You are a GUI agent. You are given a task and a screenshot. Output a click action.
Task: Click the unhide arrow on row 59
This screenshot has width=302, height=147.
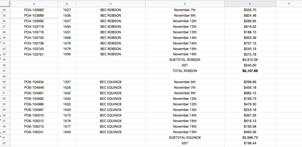pos(1,133)
